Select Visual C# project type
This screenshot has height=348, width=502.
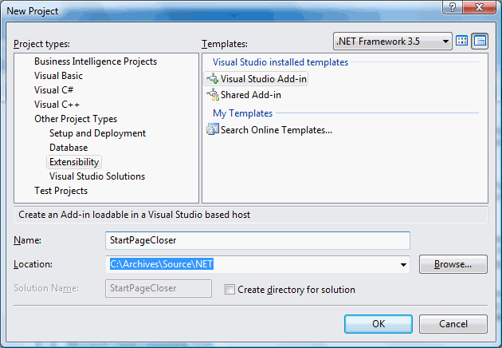click(x=54, y=90)
